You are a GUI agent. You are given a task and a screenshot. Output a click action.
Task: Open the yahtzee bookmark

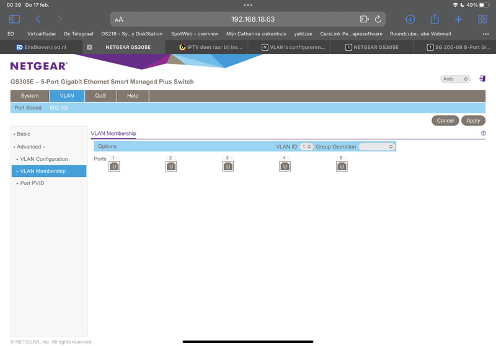pyautogui.click(x=303, y=34)
